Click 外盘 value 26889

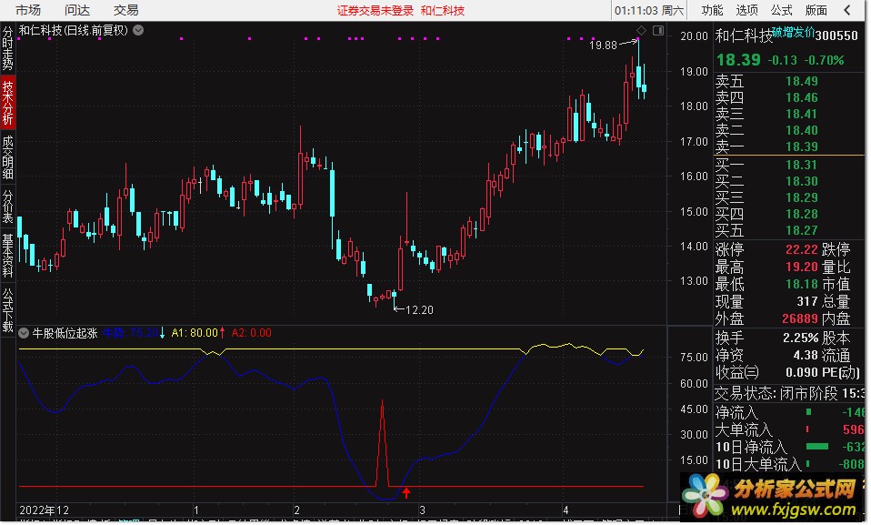[800, 318]
